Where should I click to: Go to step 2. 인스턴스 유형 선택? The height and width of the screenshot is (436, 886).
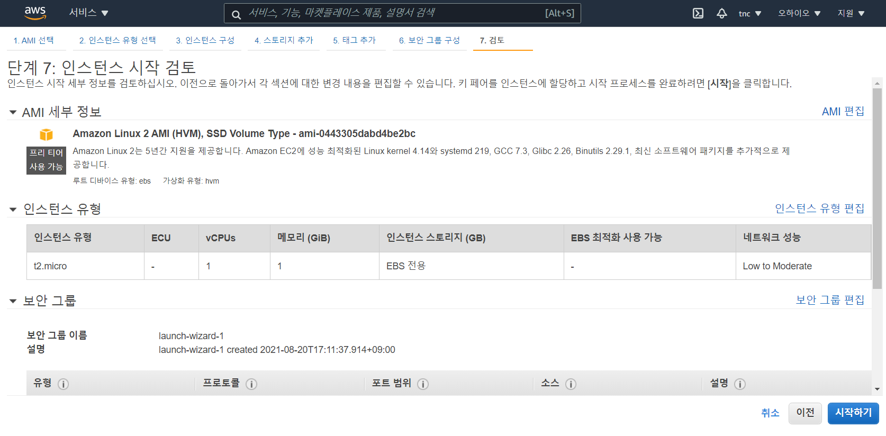point(117,40)
